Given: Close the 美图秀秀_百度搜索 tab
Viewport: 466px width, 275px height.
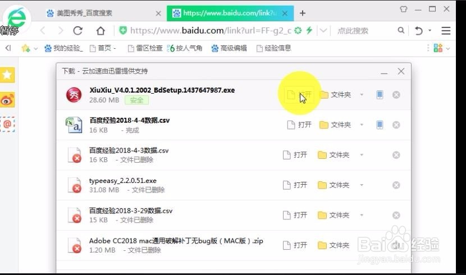Looking at the screenshot, I should click(x=158, y=13).
